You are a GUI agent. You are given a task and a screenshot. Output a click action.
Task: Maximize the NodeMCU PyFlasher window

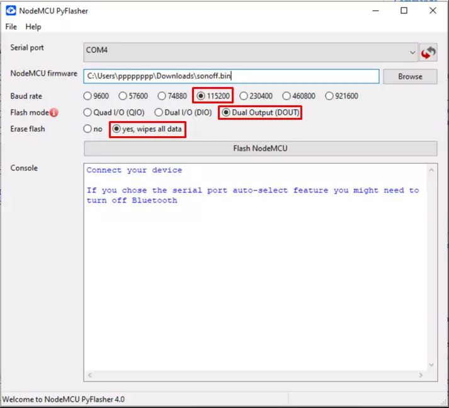pos(404,11)
